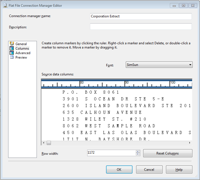Maximize the Flat File Connection Manager Editor
Screen dimensions: 200x180
pyautogui.click(x=183, y=6)
